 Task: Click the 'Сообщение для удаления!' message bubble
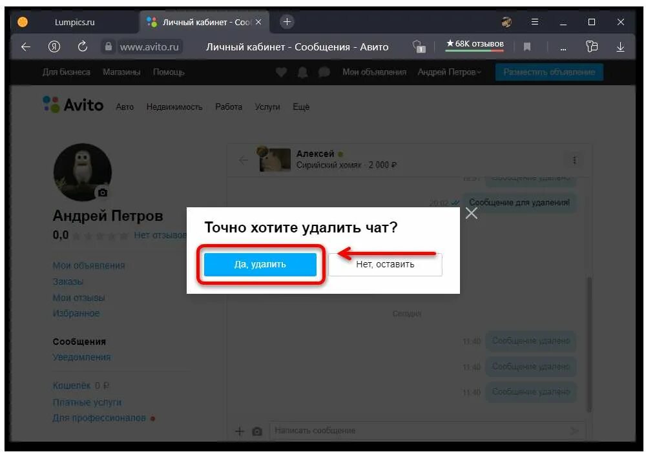[519, 203]
